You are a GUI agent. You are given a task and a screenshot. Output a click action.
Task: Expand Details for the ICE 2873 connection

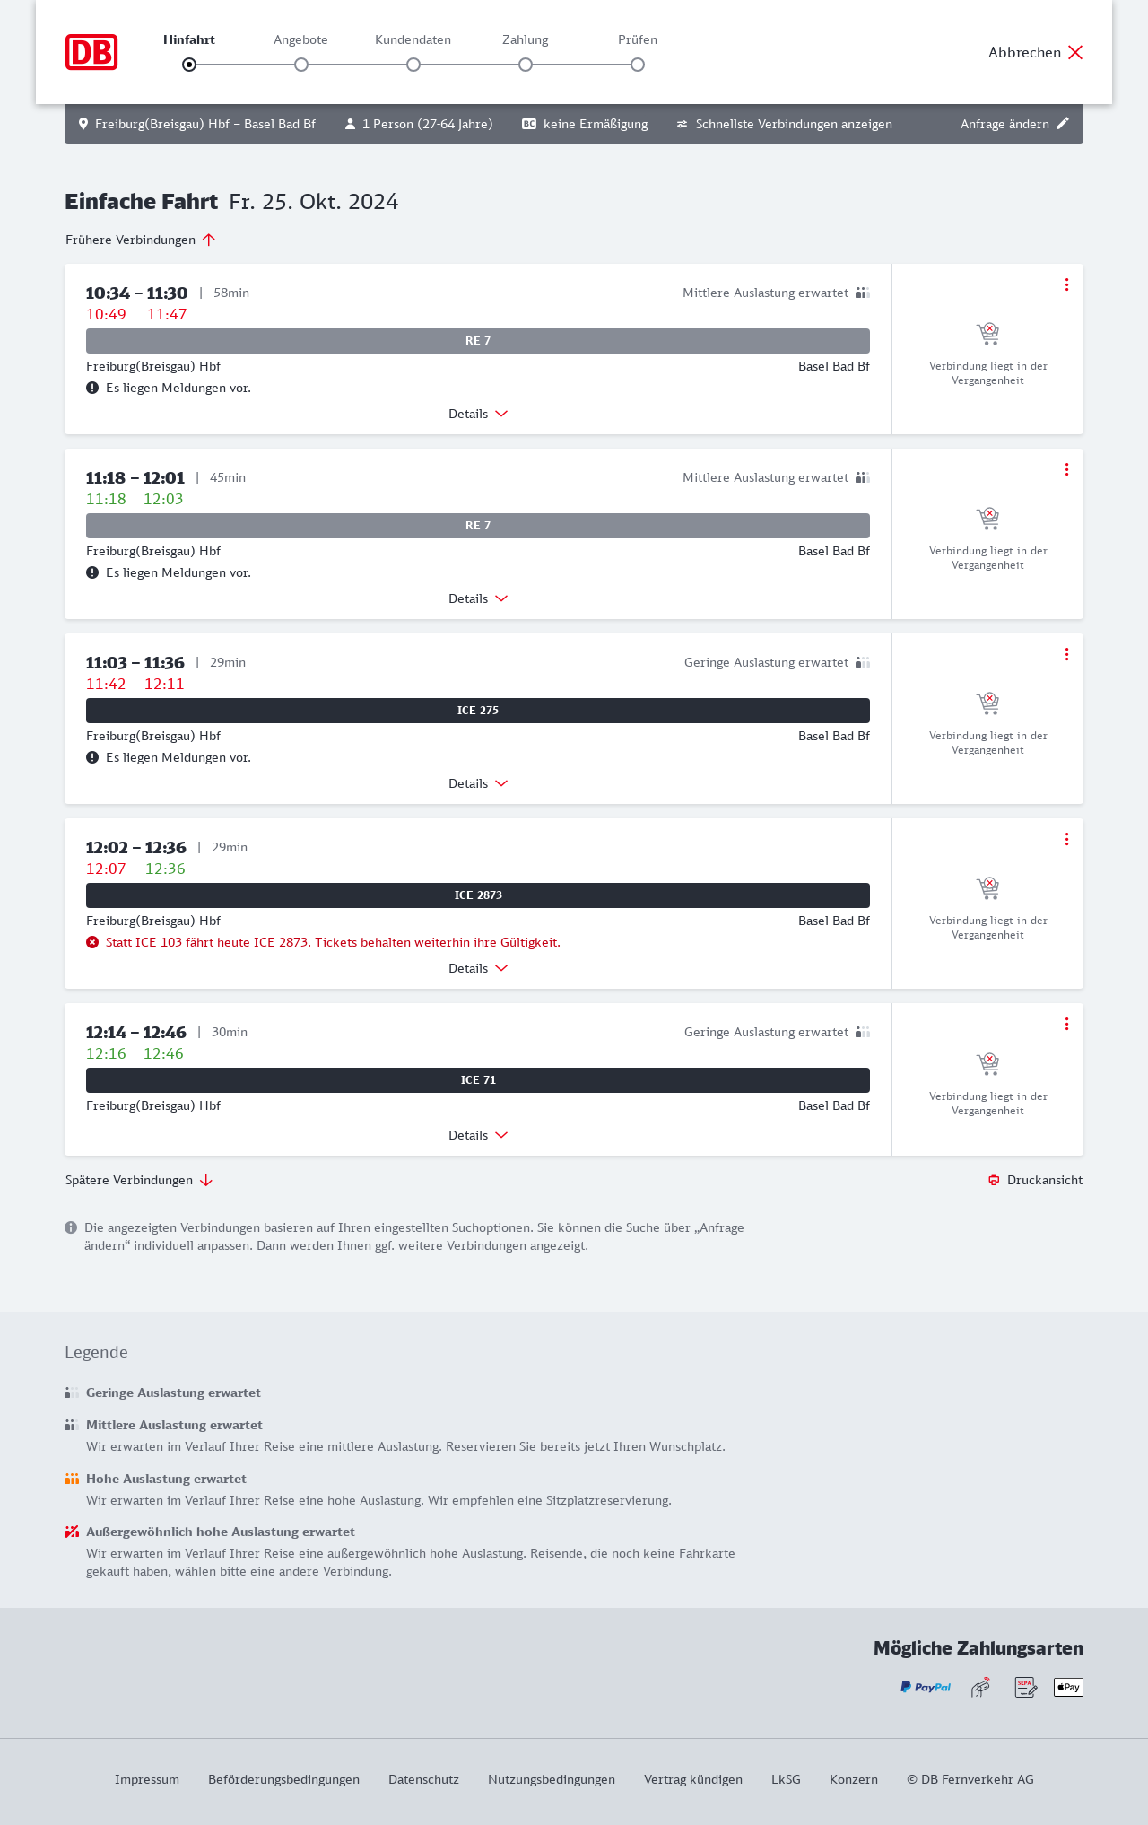[478, 968]
